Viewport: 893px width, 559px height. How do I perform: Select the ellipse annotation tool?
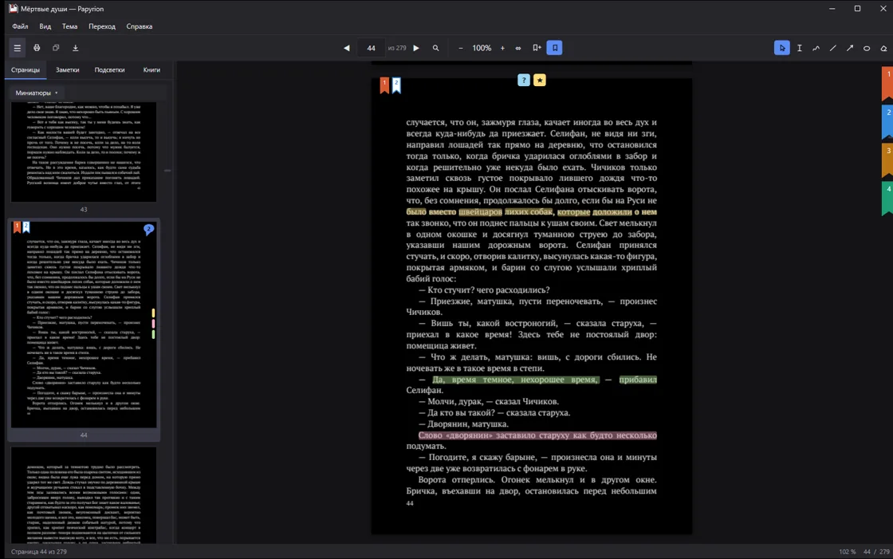click(866, 48)
